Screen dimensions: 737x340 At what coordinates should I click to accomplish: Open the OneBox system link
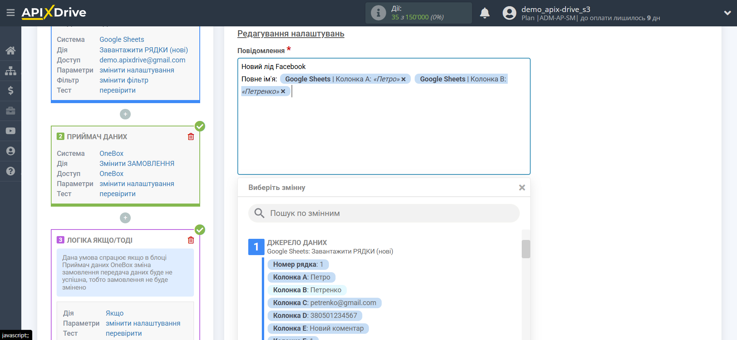click(x=111, y=154)
